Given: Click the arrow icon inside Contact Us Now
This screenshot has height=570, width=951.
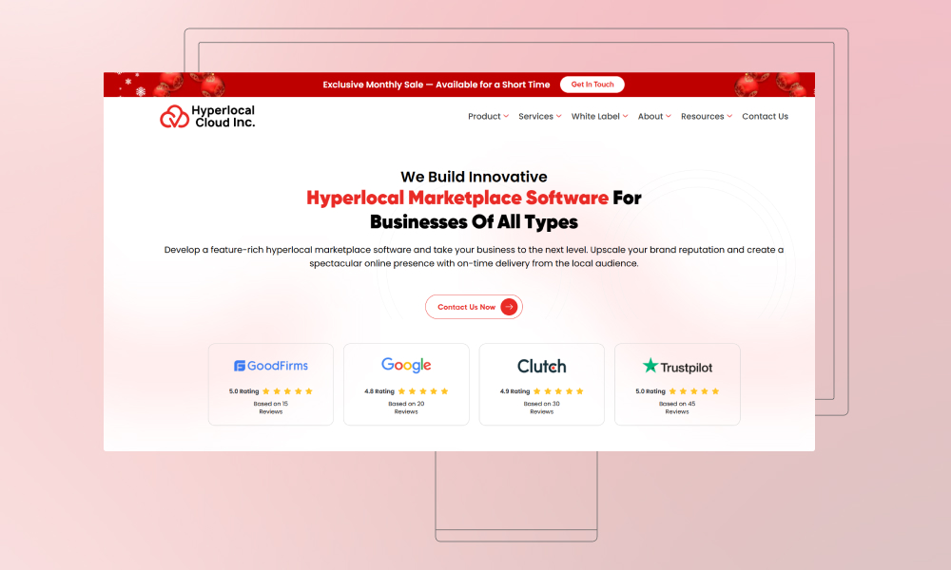Looking at the screenshot, I should pos(509,307).
